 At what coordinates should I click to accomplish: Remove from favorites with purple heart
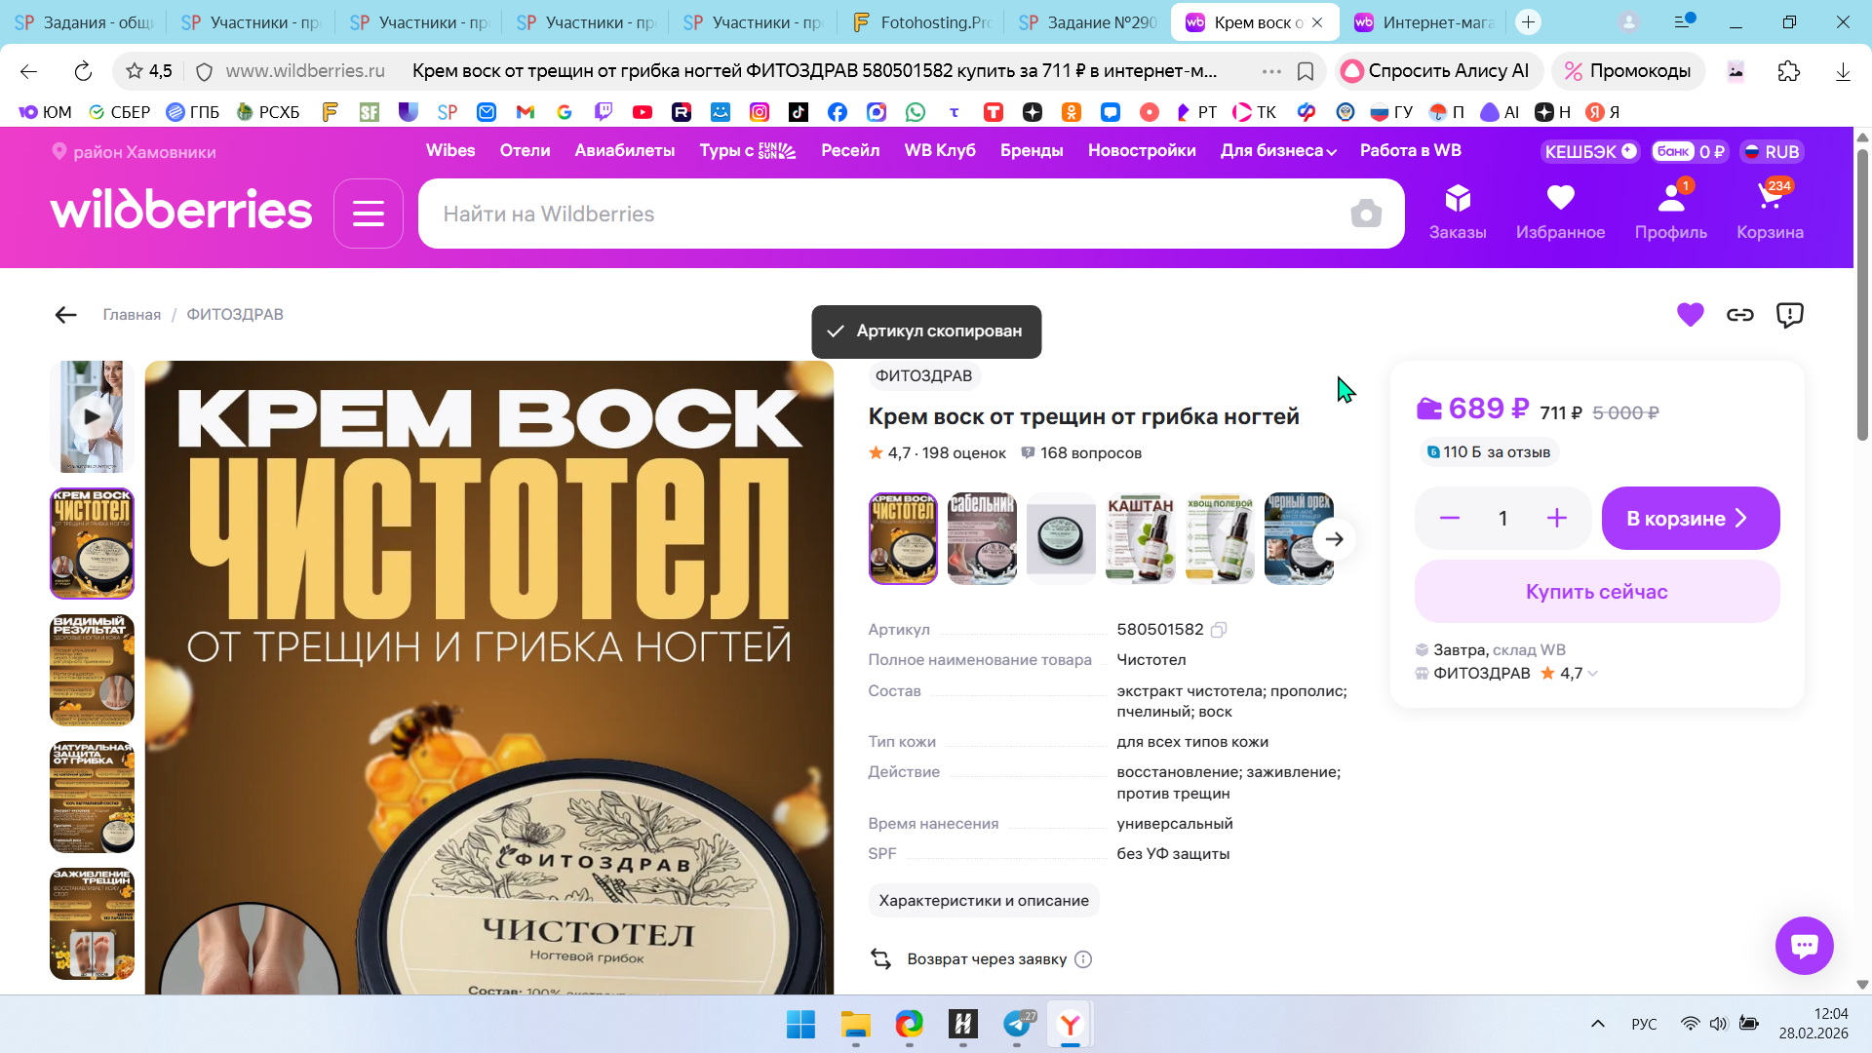tap(1690, 315)
